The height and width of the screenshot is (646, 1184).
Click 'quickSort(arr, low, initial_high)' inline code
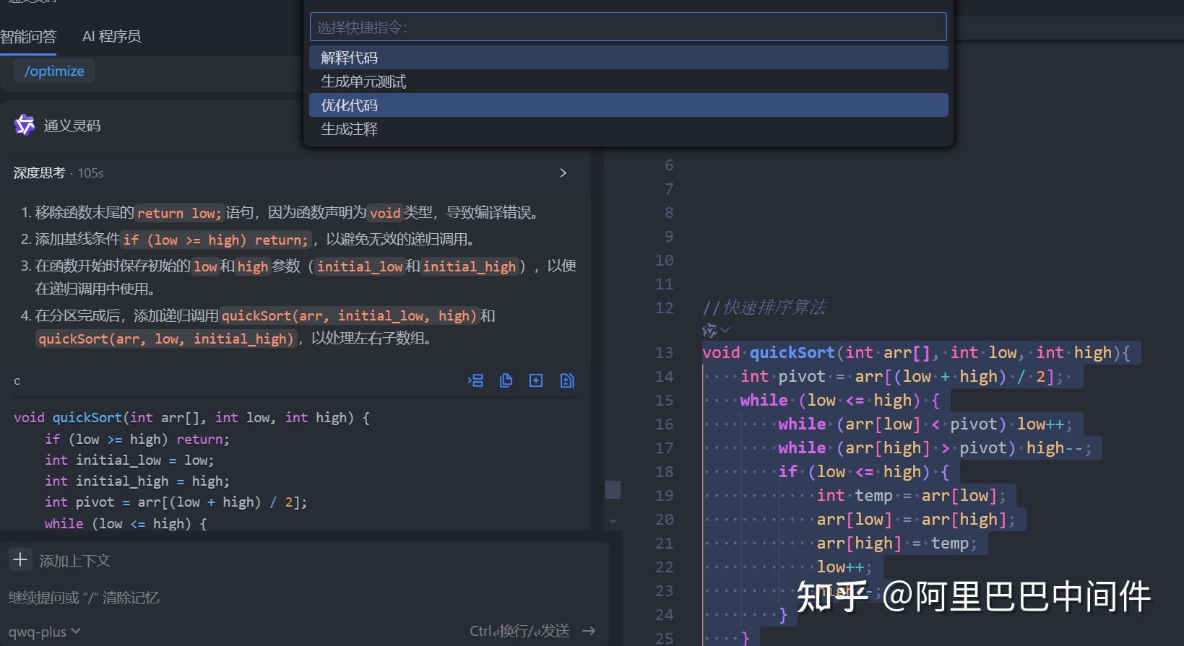pyautogui.click(x=166, y=339)
